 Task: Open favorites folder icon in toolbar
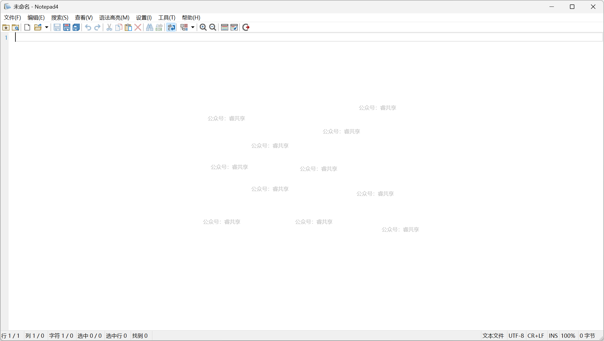(x=6, y=28)
